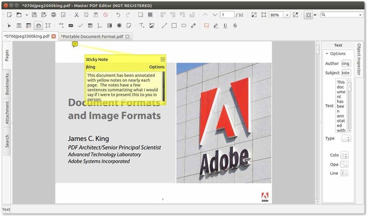Click the Copy icon in toolbar
The width and height of the screenshot is (367, 216).
[86, 15]
